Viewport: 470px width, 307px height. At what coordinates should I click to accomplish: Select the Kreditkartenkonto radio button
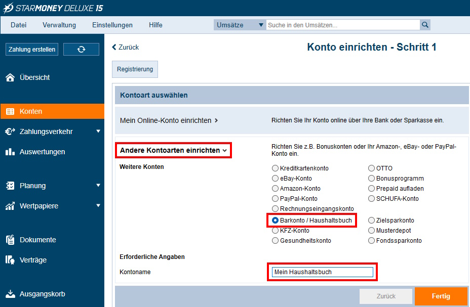(276, 168)
